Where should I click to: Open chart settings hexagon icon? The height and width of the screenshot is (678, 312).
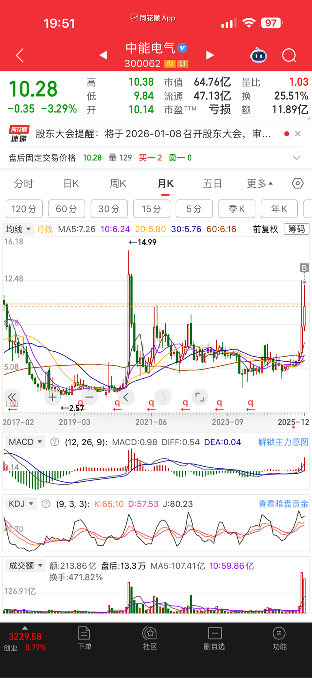pos(298,184)
